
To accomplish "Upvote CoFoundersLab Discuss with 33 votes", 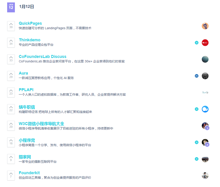I will 11,59.
